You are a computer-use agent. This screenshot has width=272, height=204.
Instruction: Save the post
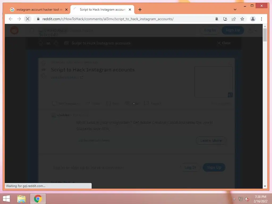(113, 104)
